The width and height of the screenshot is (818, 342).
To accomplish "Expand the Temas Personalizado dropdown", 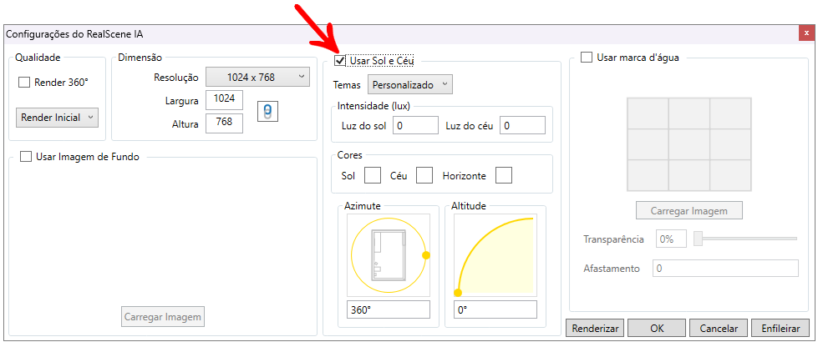I will (x=409, y=84).
